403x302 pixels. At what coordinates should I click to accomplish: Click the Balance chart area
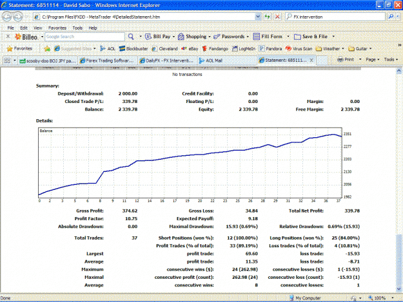[190, 163]
